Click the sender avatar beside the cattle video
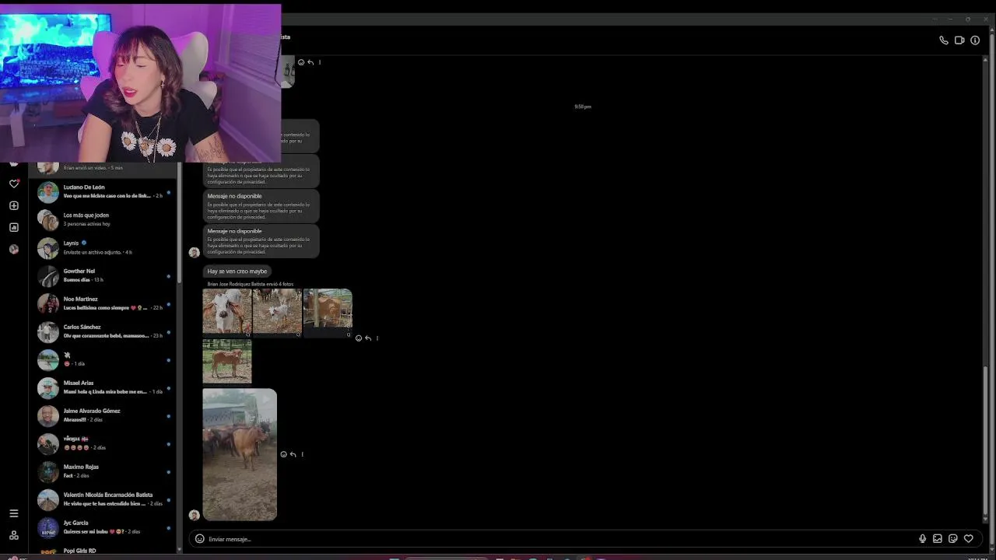The height and width of the screenshot is (560, 996). (195, 515)
